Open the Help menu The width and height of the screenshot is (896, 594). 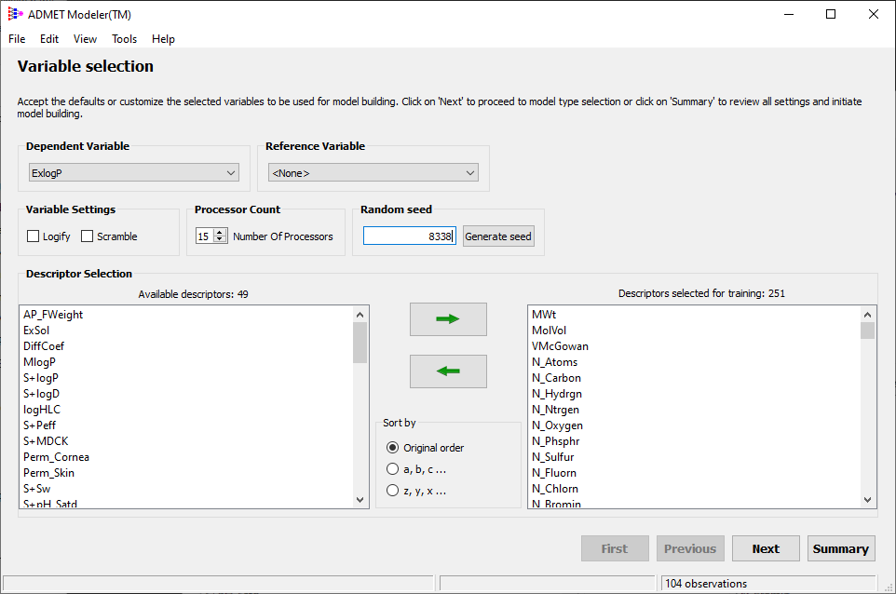tap(163, 39)
